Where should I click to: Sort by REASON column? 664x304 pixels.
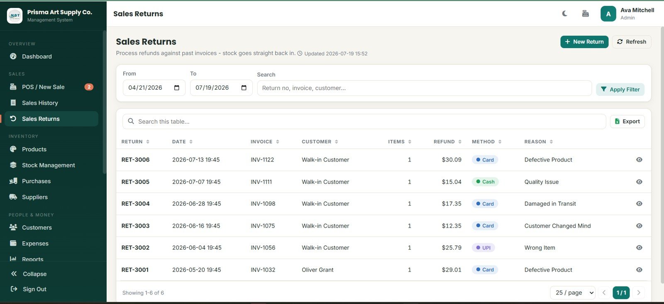point(539,142)
